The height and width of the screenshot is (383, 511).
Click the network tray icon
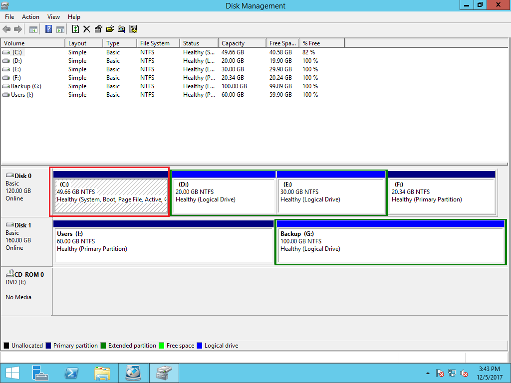click(452, 373)
